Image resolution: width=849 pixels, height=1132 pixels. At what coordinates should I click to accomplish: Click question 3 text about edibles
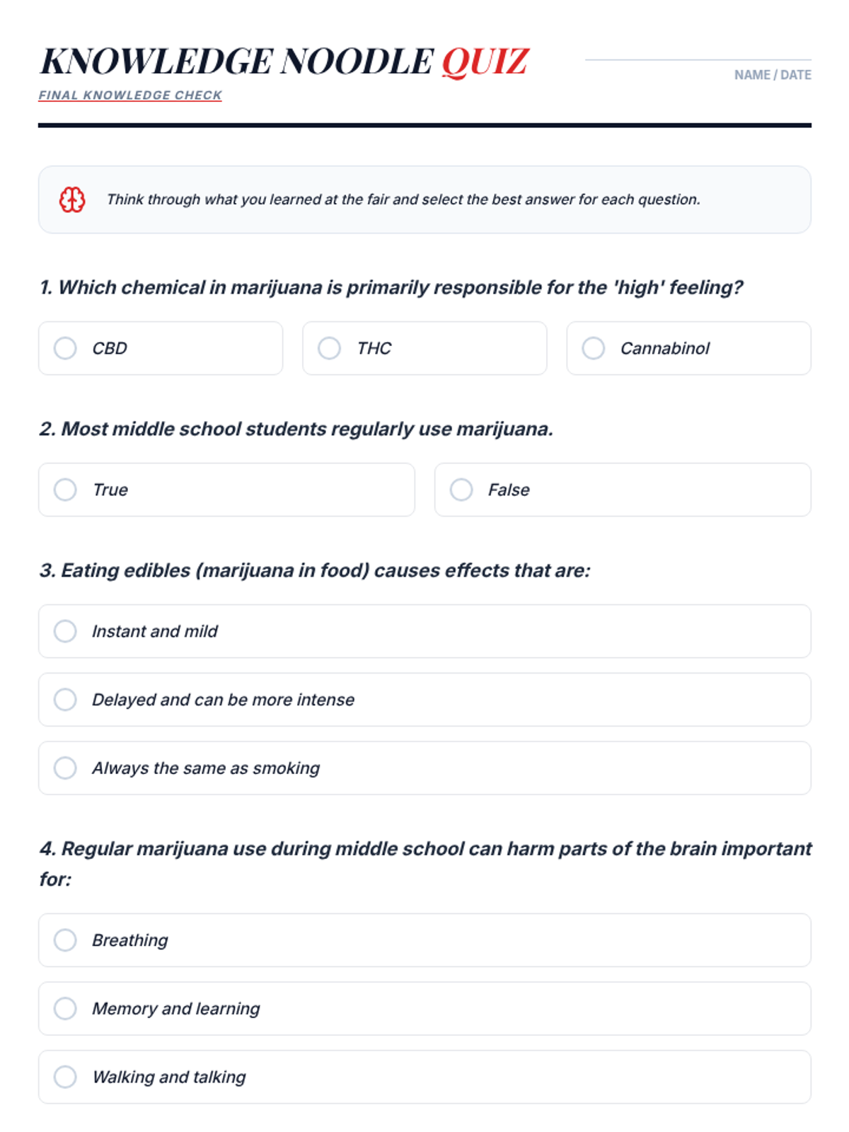315,570
